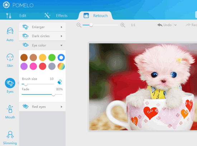197x146 pixels.
Task: Click the Edit tools icon
Action: 9,16
